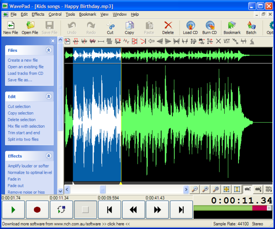Click the Rewind button
The image size is (275, 229).
[x=133, y=210]
